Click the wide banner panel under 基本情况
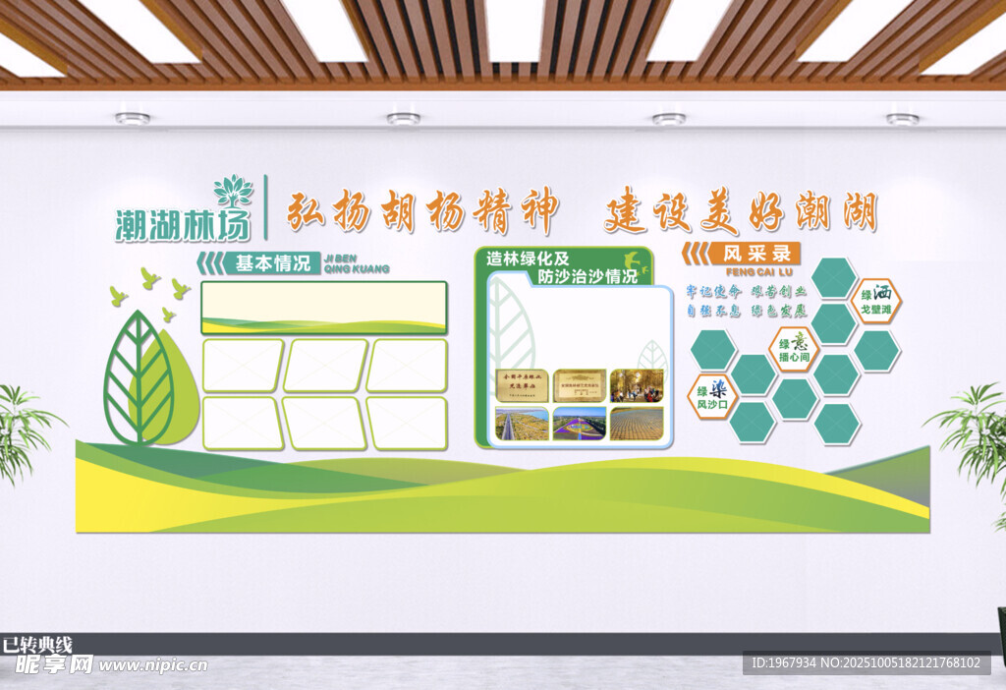This screenshot has height=690, width=1006. (324, 308)
